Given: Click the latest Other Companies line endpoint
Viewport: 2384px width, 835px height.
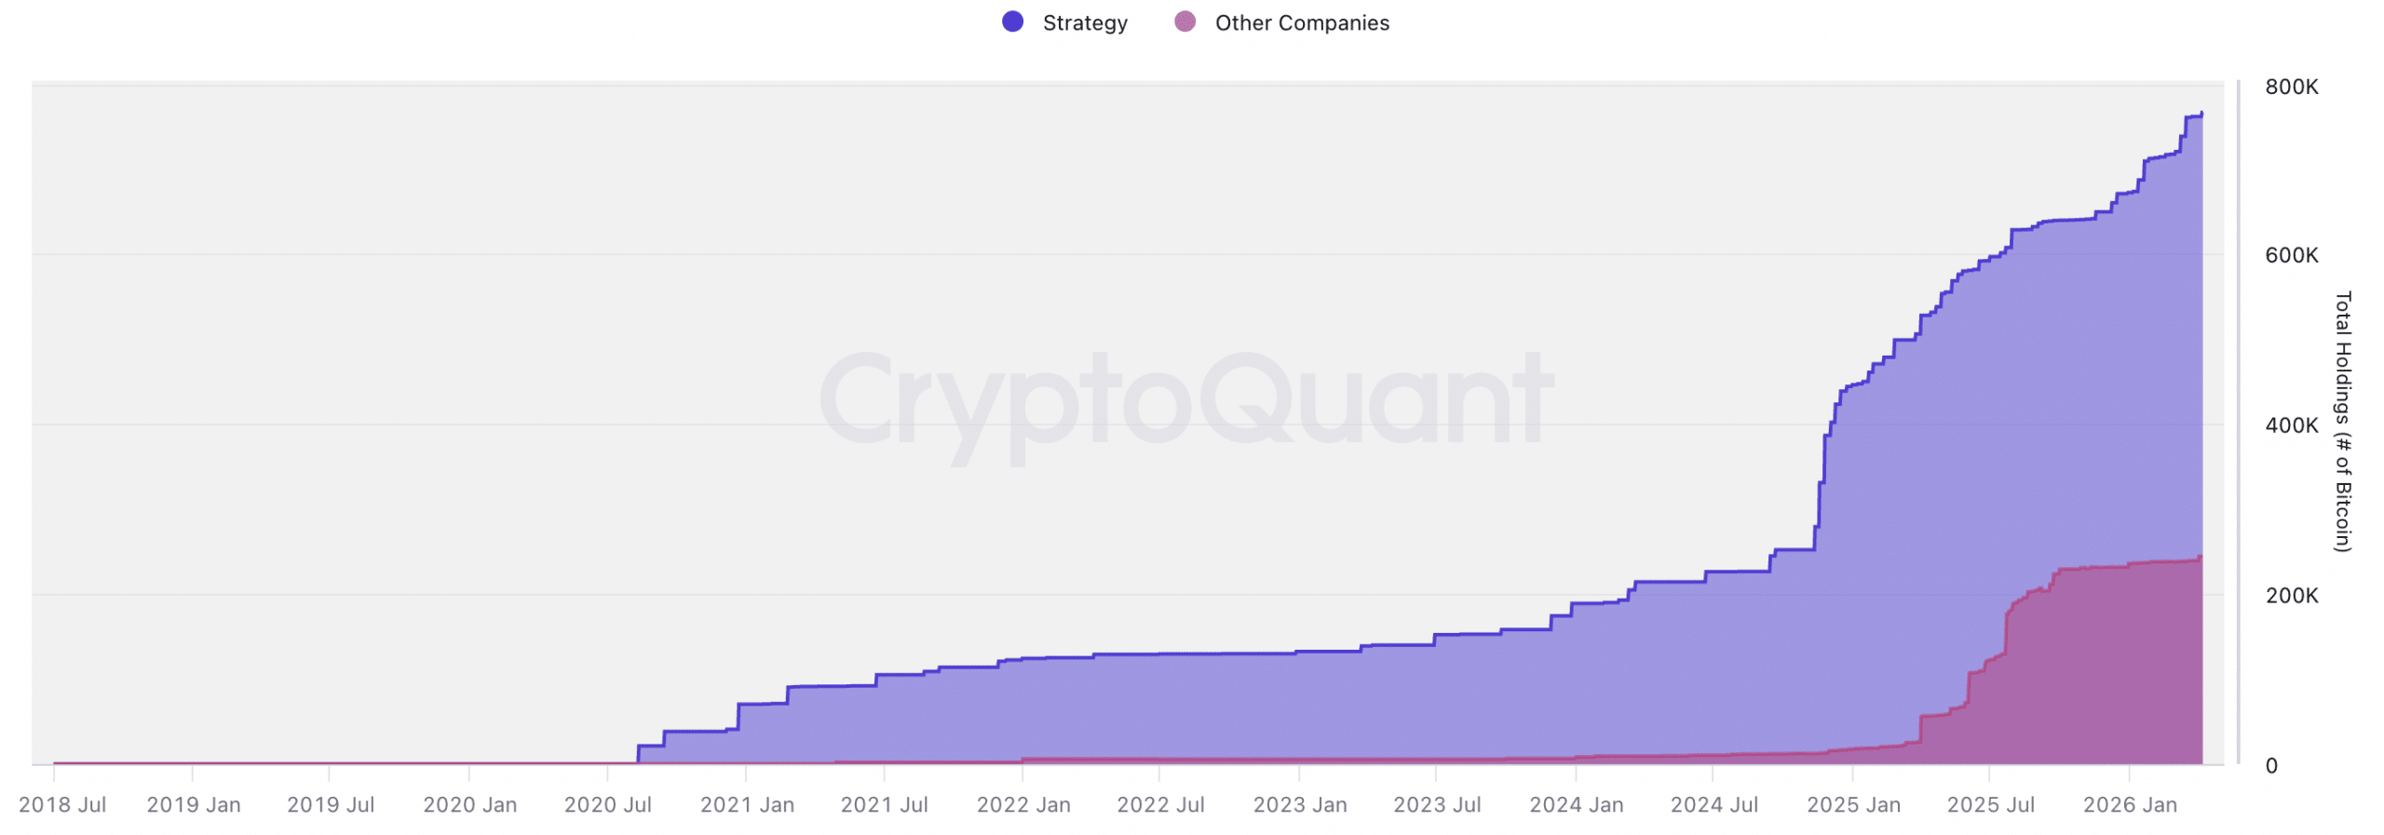Looking at the screenshot, I should click(x=2200, y=557).
